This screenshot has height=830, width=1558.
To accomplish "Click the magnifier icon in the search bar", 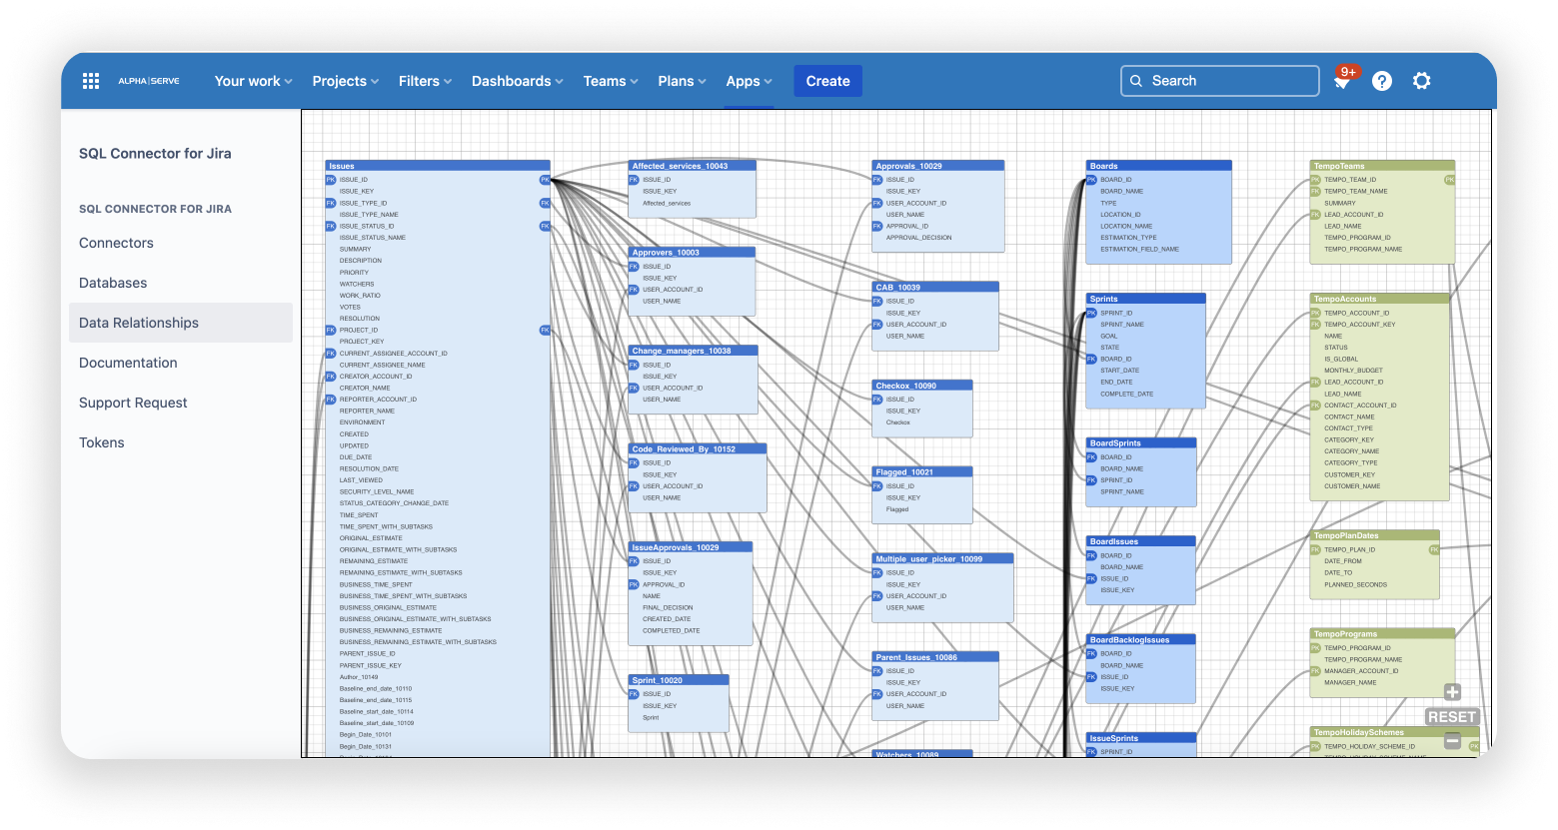I will click(x=1137, y=81).
